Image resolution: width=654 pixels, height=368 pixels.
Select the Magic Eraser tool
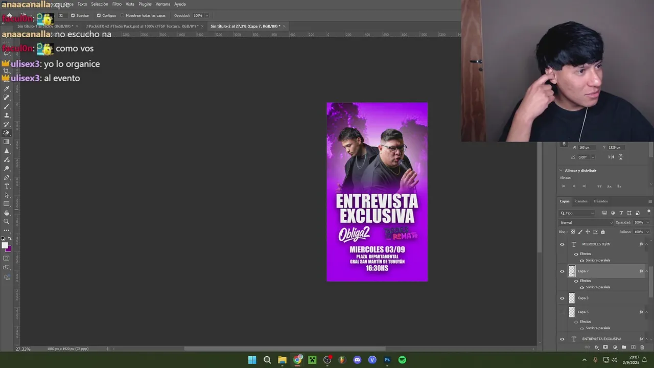click(x=7, y=133)
